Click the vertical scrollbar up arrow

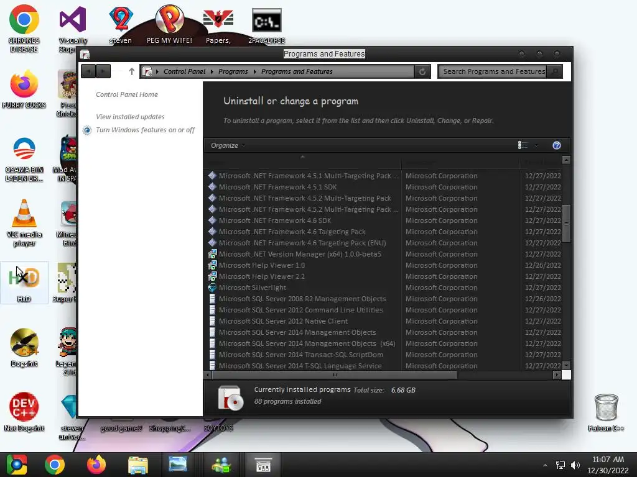pos(566,160)
